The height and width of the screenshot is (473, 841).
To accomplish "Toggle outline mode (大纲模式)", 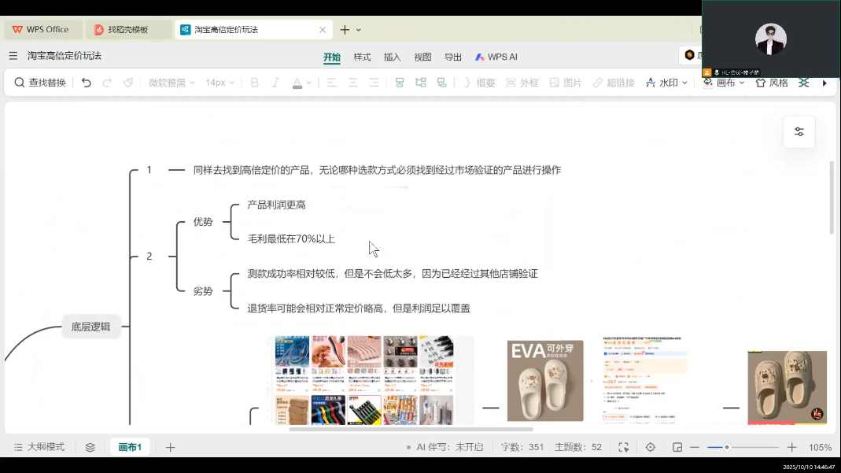I will pyautogui.click(x=39, y=447).
